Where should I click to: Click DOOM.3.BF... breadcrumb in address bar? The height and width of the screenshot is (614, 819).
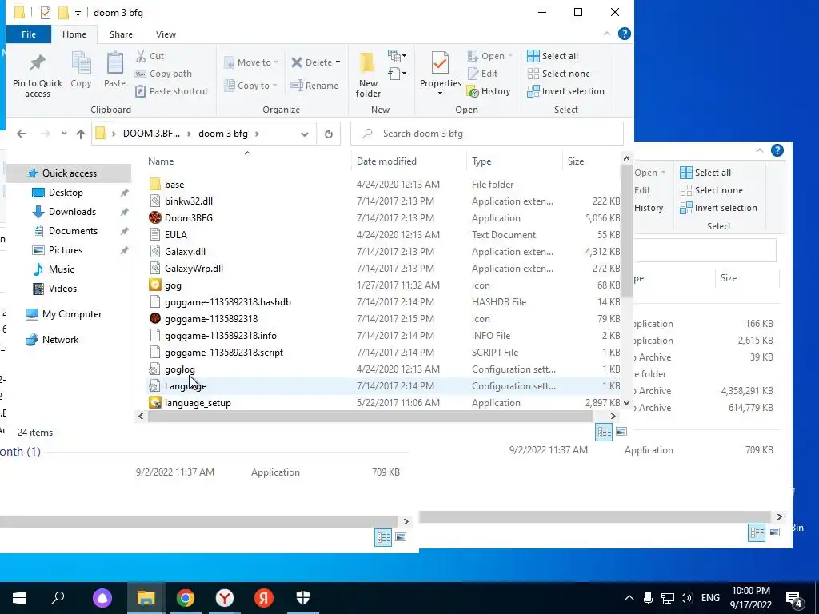click(151, 134)
